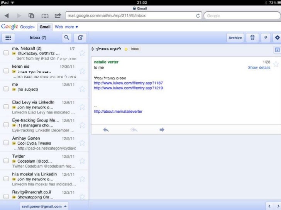Check the (no subject) email
Image resolution: width=281 pixels, height=210 pixels.
(x=6, y=89)
